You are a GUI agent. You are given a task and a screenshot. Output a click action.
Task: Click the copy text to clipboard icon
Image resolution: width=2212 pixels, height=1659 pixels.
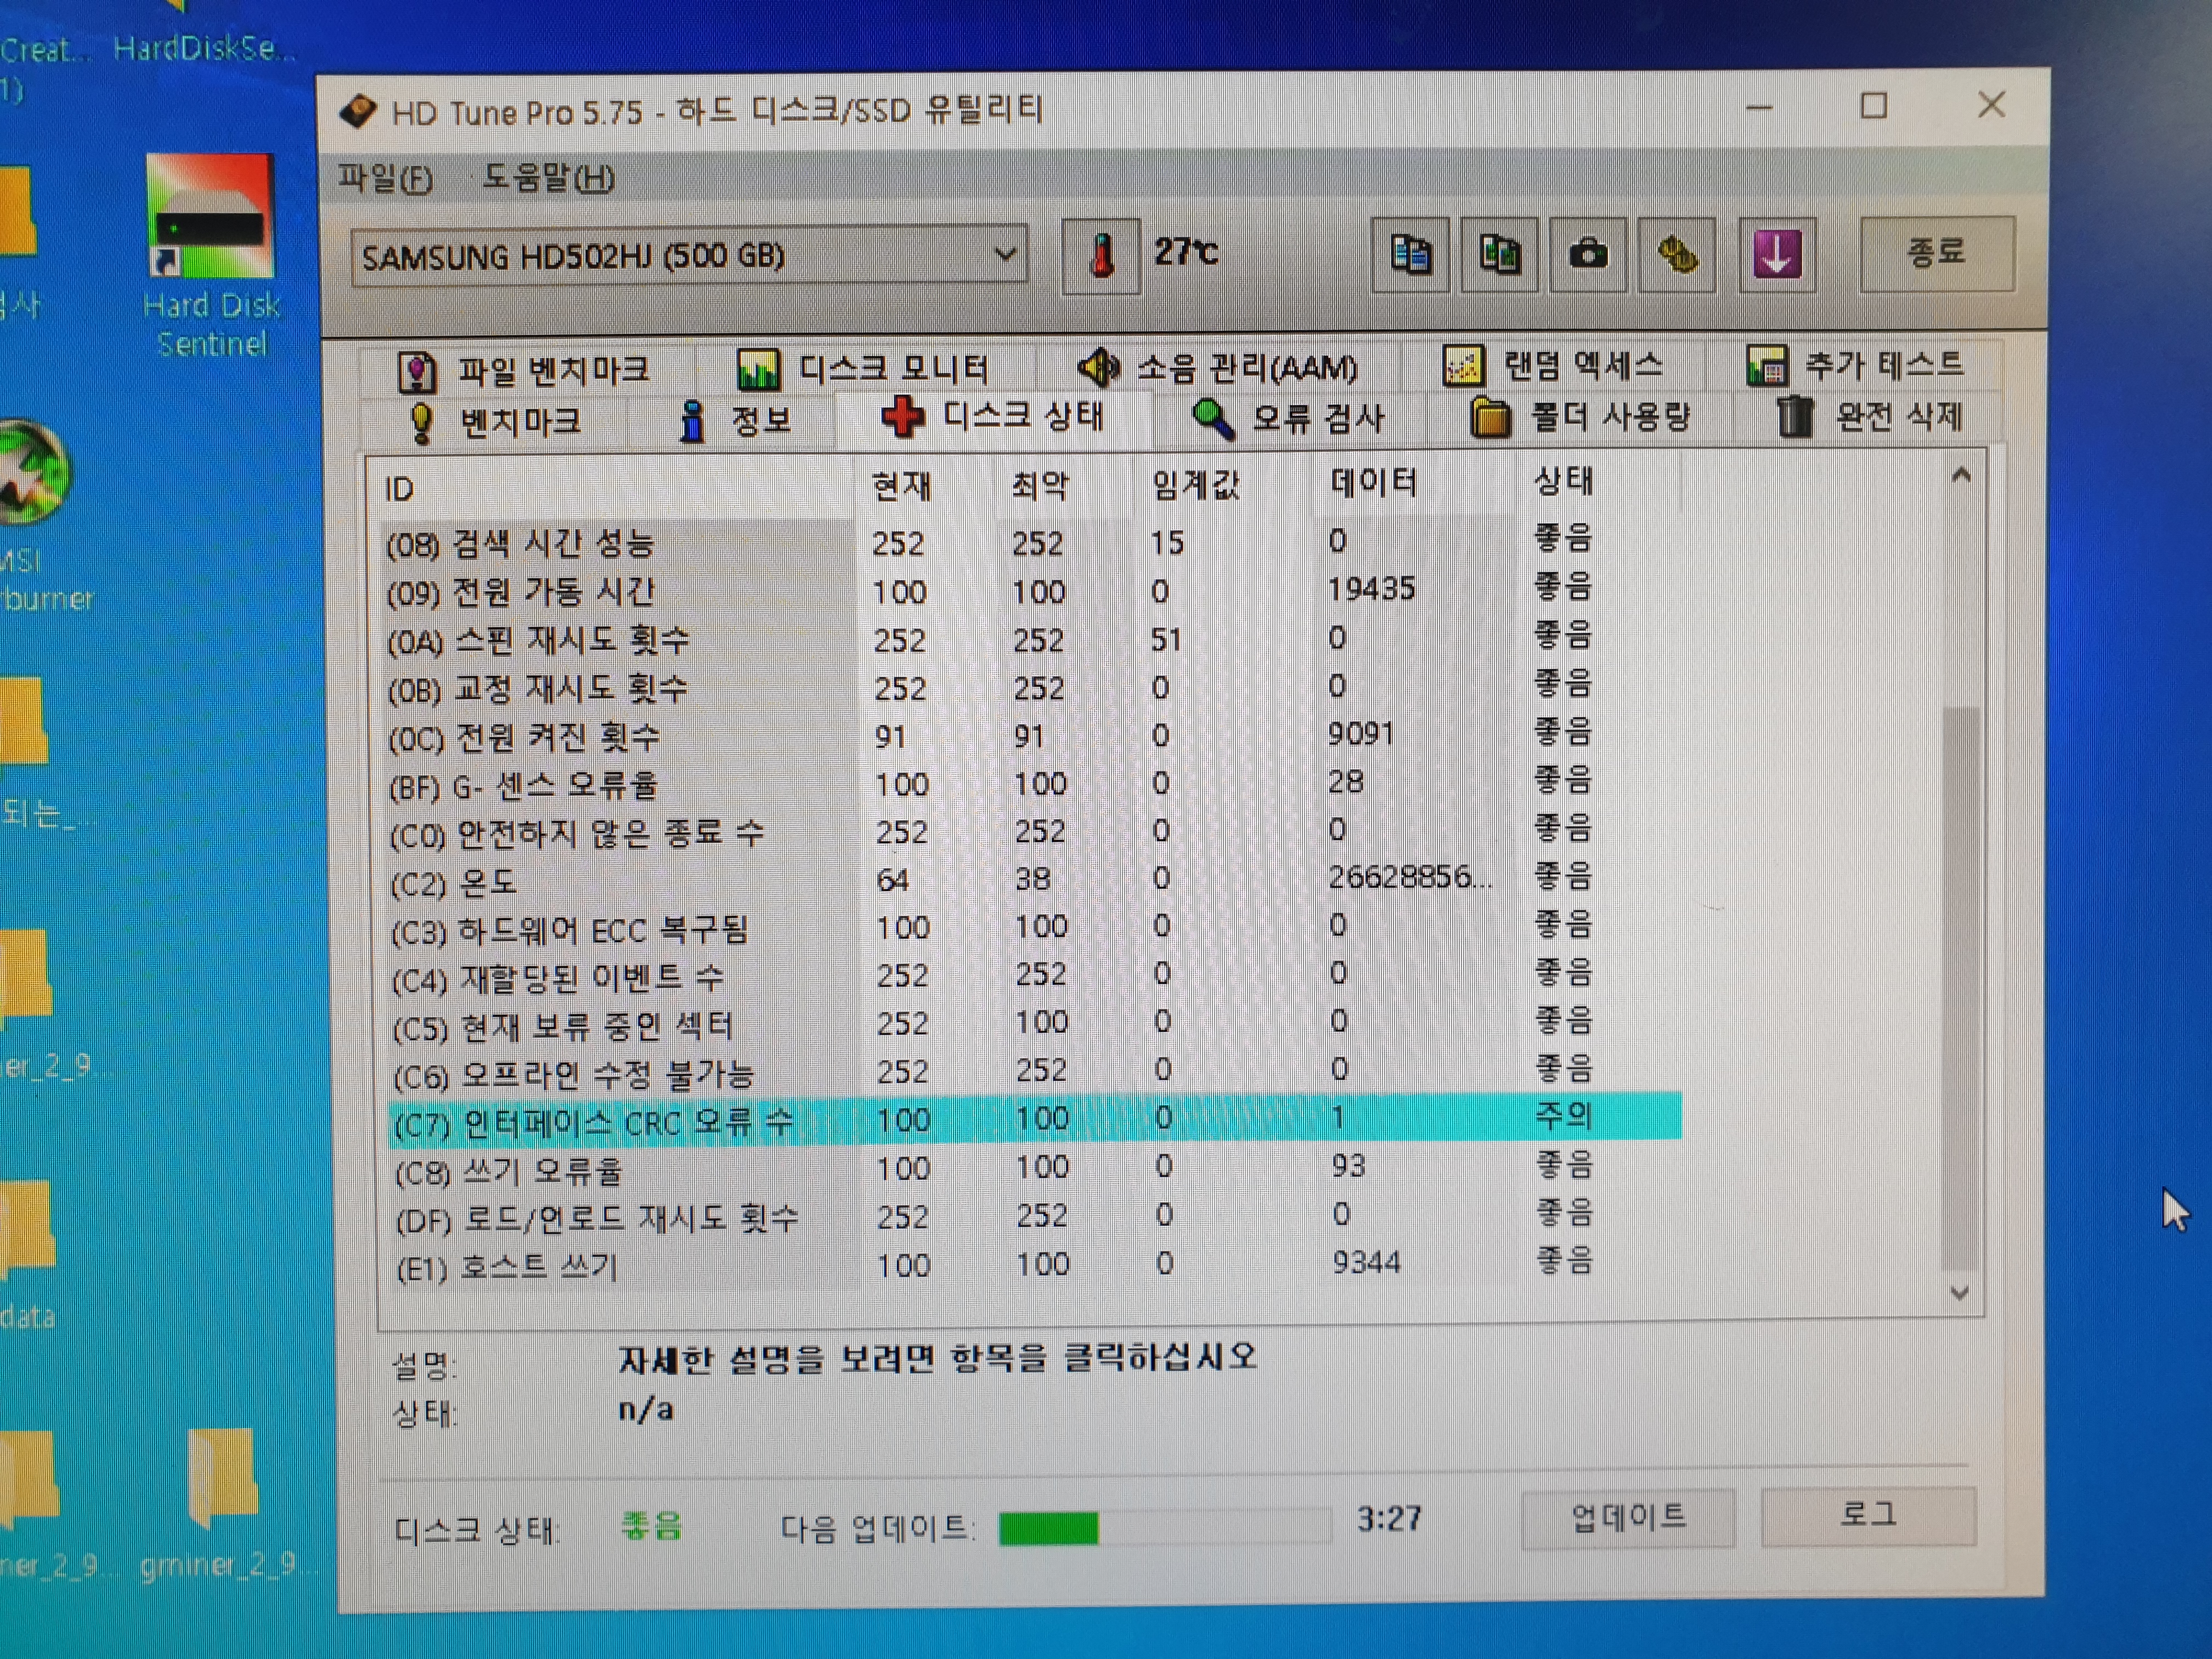pyautogui.click(x=1410, y=254)
